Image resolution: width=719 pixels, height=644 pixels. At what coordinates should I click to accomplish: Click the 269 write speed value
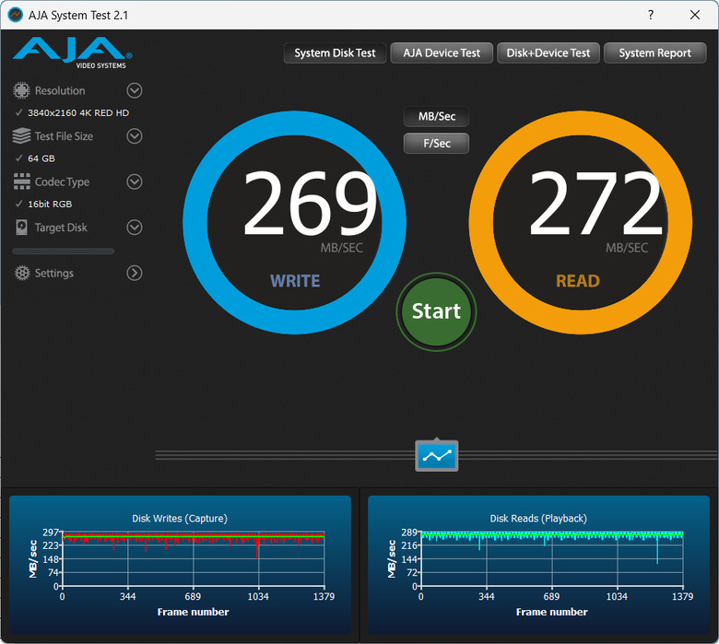point(310,203)
